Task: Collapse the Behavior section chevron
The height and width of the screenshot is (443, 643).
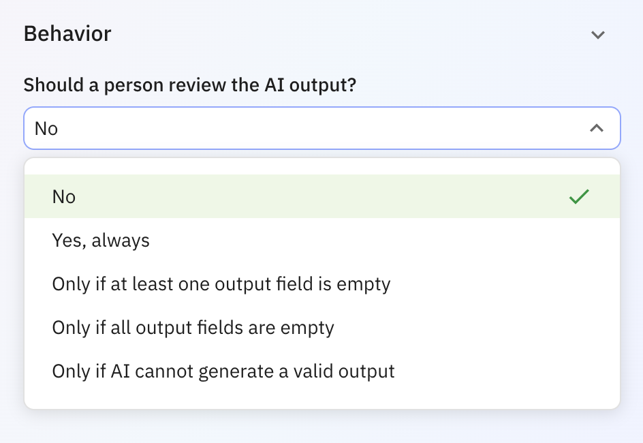Action: click(x=598, y=35)
